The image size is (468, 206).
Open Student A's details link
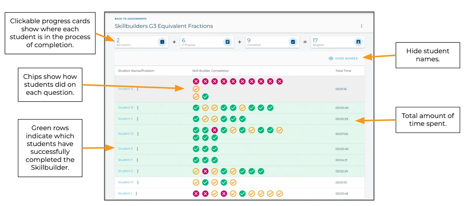[x=125, y=89]
